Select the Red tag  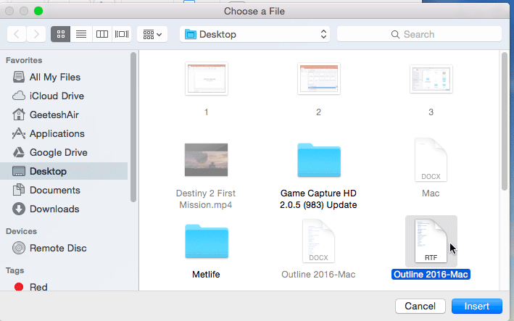point(64,287)
